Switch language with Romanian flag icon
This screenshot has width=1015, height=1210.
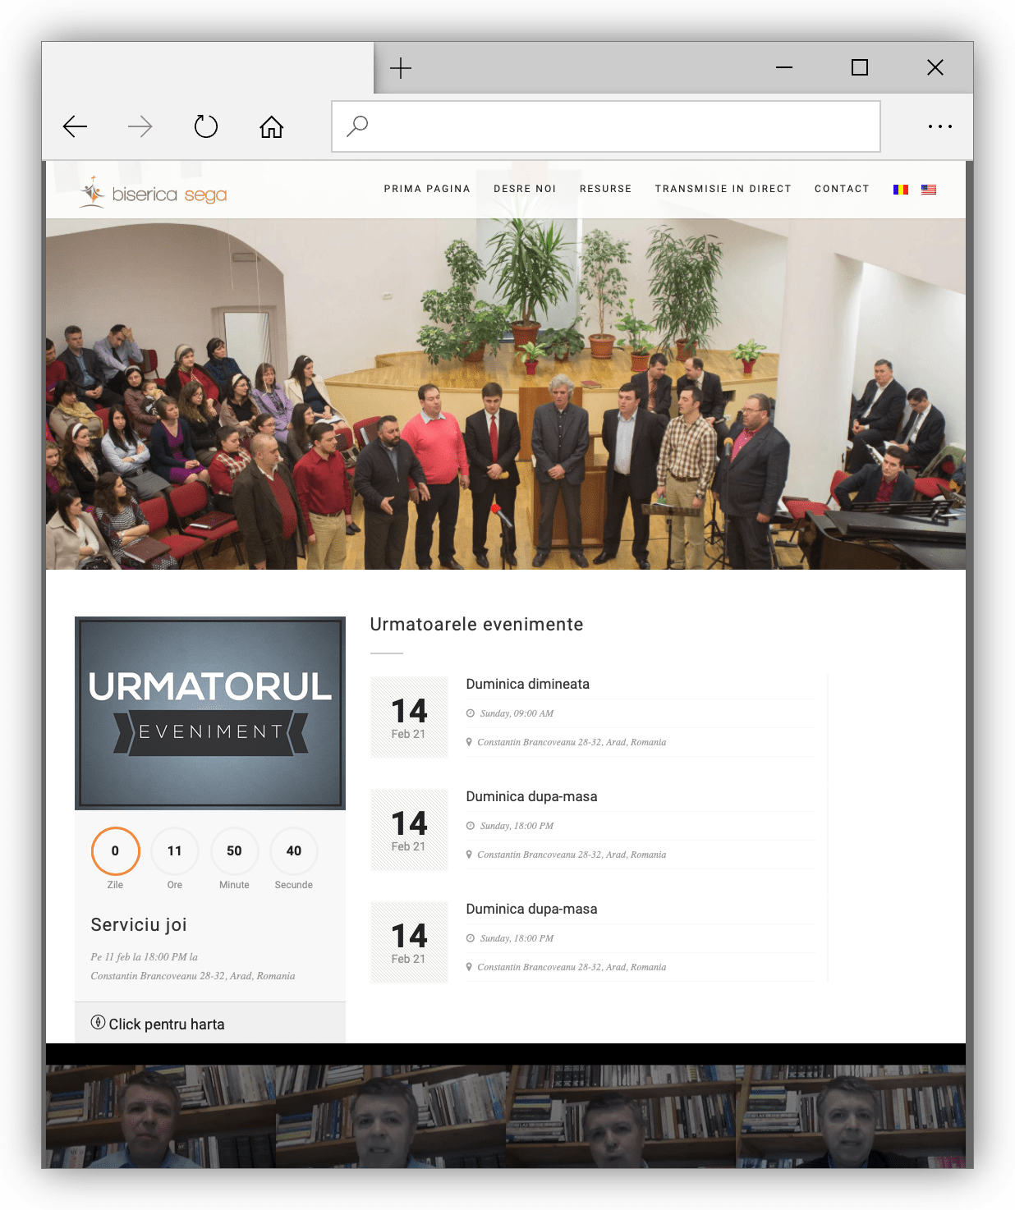[901, 190]
